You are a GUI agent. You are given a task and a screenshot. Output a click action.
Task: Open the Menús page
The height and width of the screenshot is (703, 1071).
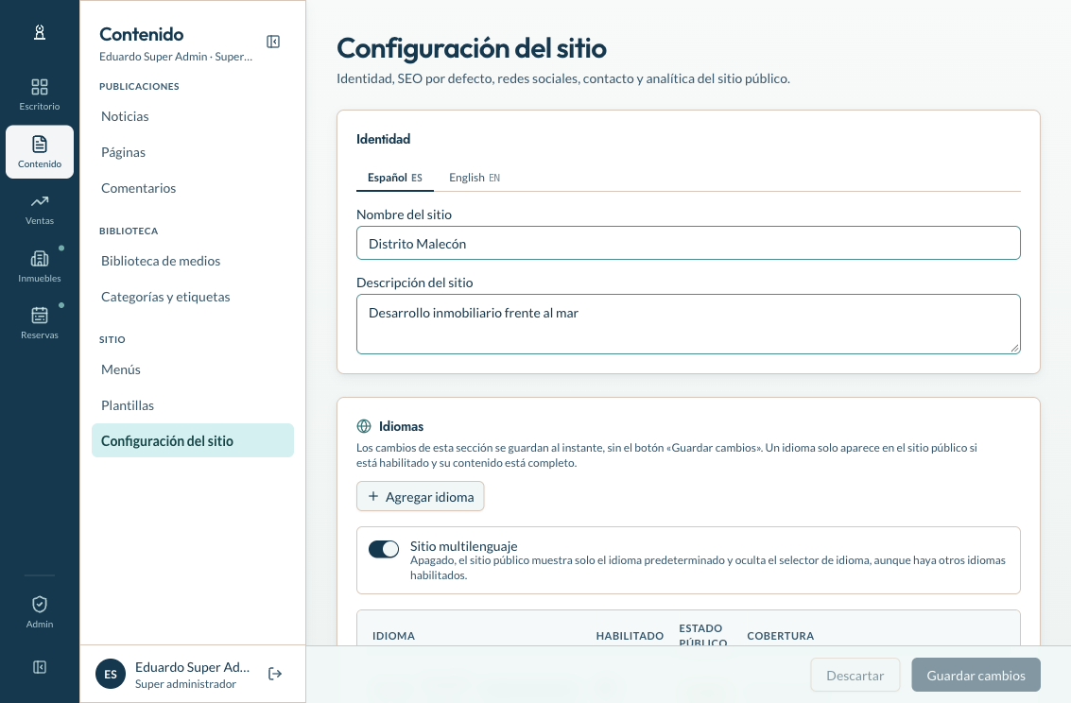coord(193,369)
